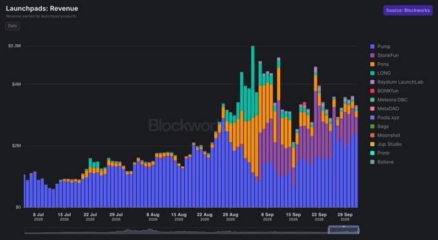
Task: Click the Launchpads: Revenue title
Action: pyautogui.click(x=42, y=8)
